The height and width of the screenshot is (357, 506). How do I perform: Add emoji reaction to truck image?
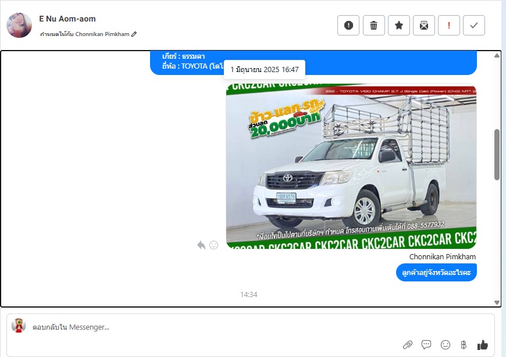coord(213,245)
